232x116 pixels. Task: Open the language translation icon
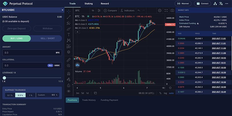[221, 4]
